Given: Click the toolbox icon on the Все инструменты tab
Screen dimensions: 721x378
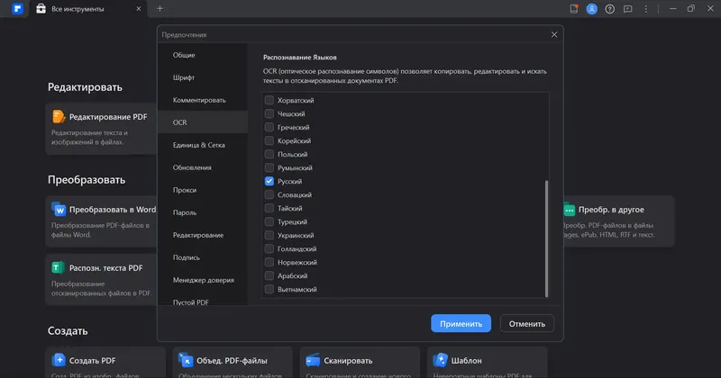Looking at the screenshot, I should point(41,9).
